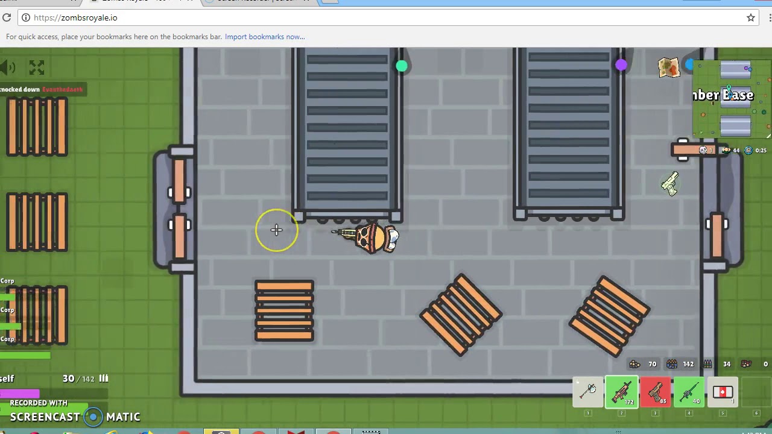The height and width of the screenshot is (434, 772).
Task: Open the folded map icon
Action: pyautogui.click(x=669, y=67)
